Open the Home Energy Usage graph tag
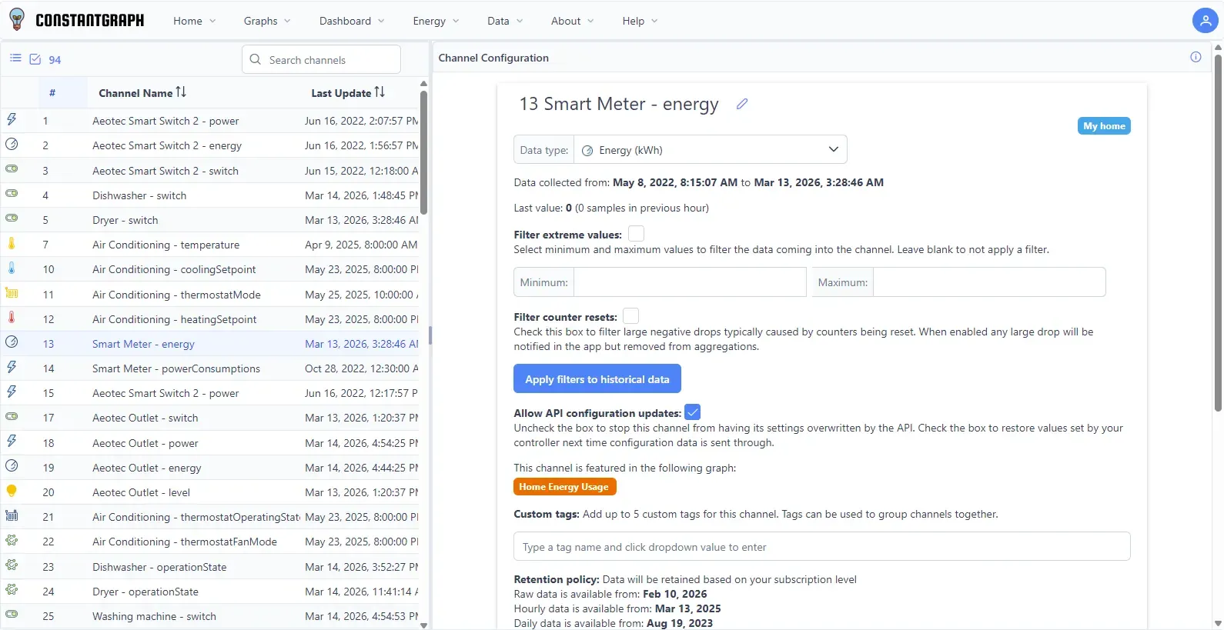1224x630 pixels. click(564, 487)
